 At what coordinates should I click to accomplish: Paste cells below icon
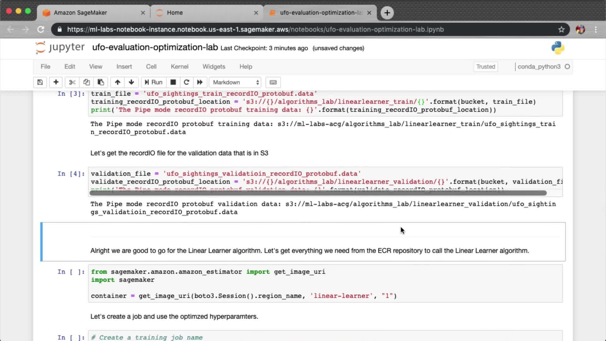point(101,82)
